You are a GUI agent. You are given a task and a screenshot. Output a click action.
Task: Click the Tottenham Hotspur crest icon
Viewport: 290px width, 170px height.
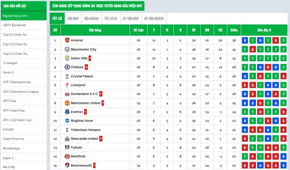pos(67,130)
